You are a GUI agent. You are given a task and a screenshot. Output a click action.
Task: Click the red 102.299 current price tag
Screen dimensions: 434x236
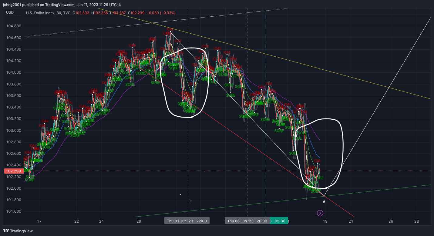14,171
